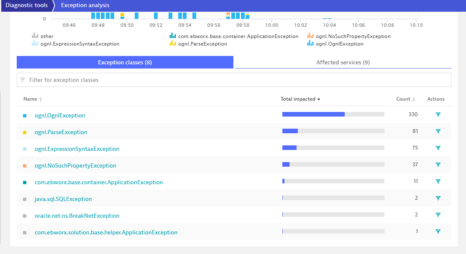The height and width of the screenshot is (254, 466).
Task: Click filter icon for ognl.NoSuchPropertyException row
Action: [438, 165]
